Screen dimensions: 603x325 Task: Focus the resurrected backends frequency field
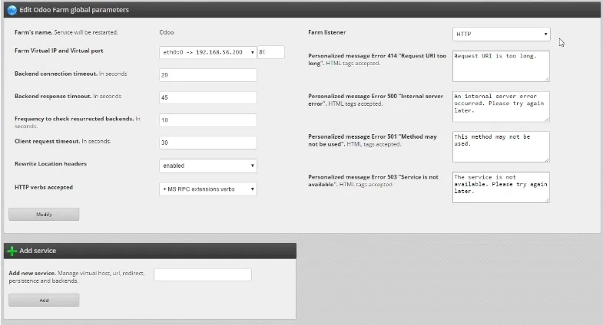pyautogui.click(x=207, y=120)
